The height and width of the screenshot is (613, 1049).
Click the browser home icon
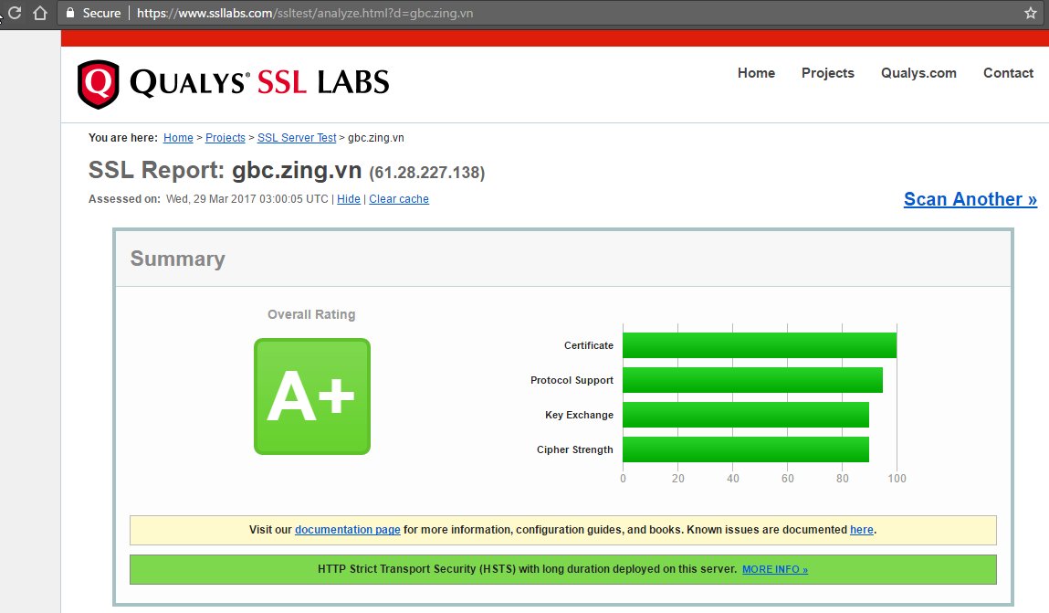click(x=40, y=13)
